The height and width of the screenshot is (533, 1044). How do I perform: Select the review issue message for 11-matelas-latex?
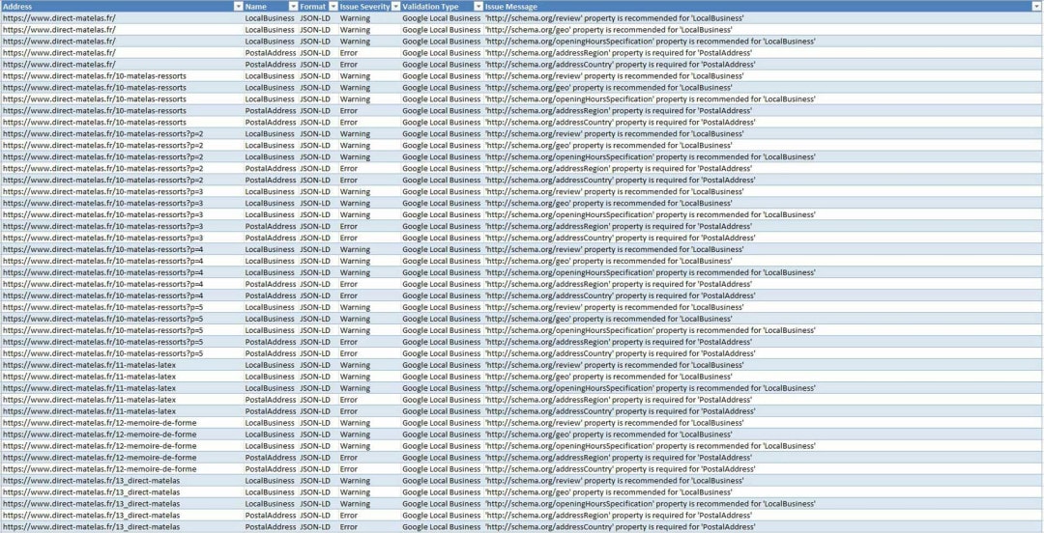614,365
